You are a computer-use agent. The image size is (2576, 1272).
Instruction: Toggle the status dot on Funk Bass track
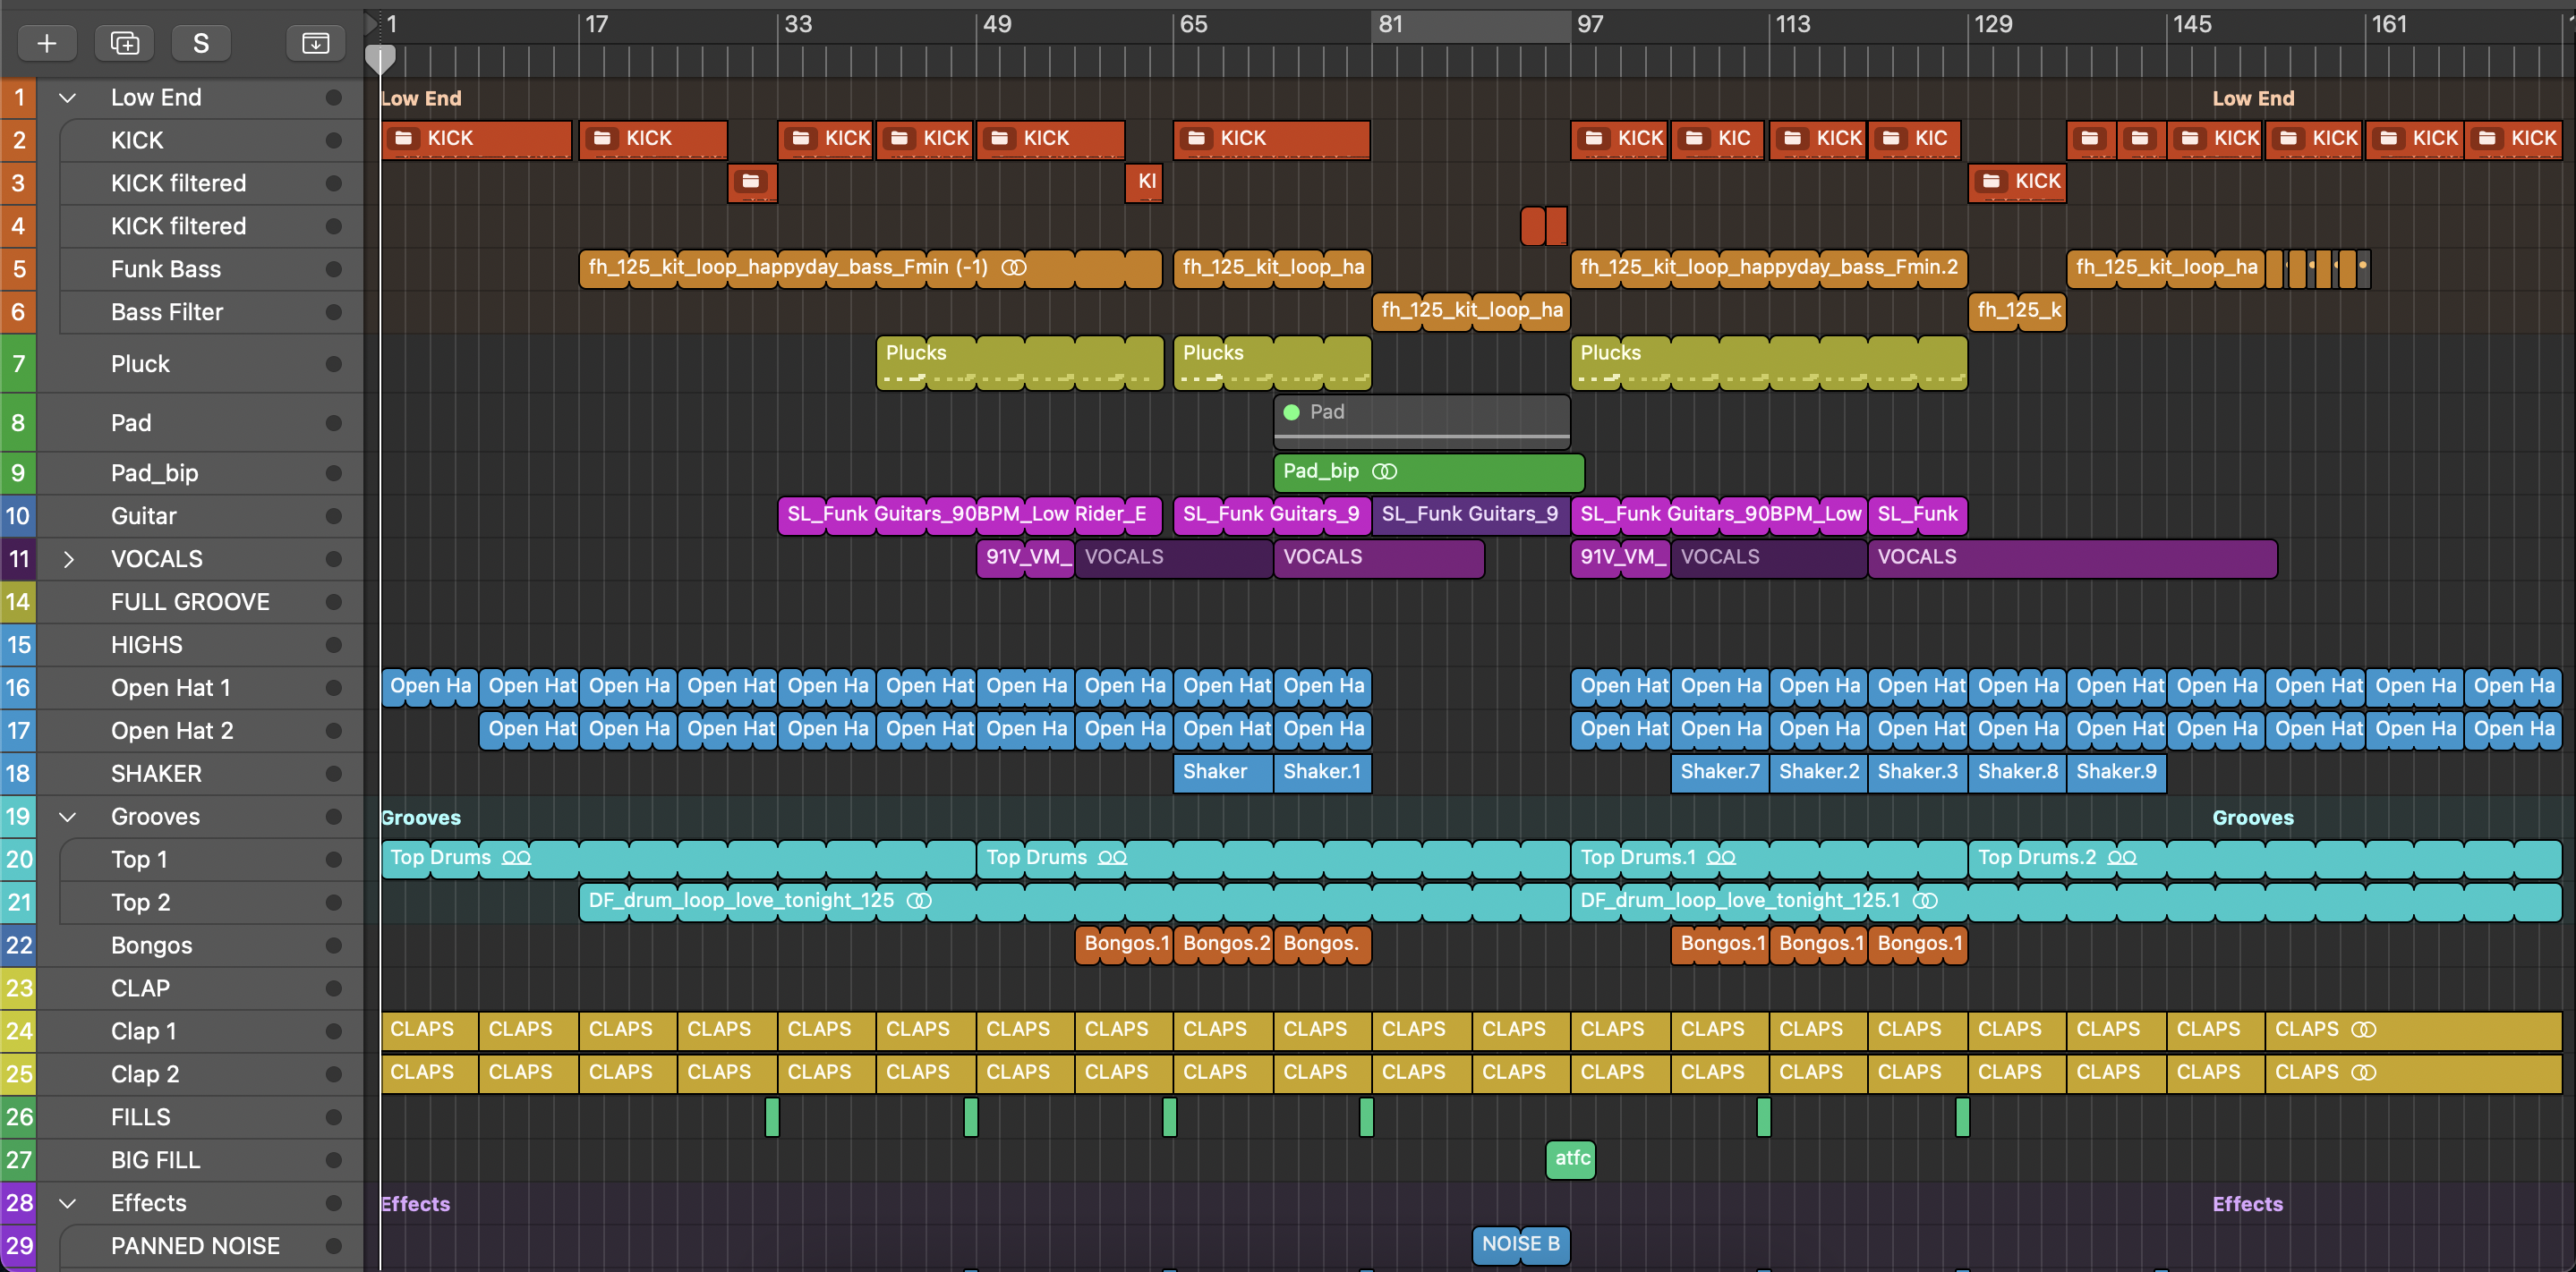point(334,268)
